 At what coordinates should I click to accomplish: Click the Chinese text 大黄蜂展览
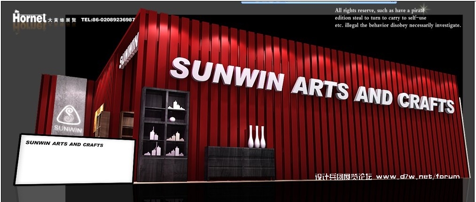pos(62,20)
